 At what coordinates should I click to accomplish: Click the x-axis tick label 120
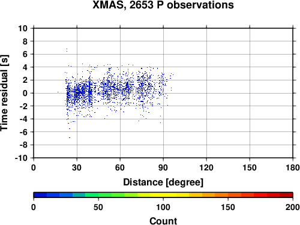pos(206,167)
